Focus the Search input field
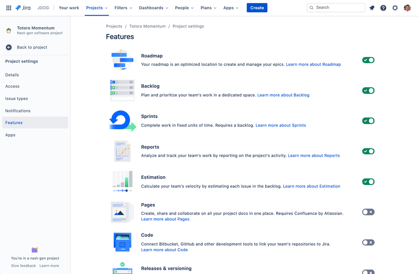 click(336, 8)
